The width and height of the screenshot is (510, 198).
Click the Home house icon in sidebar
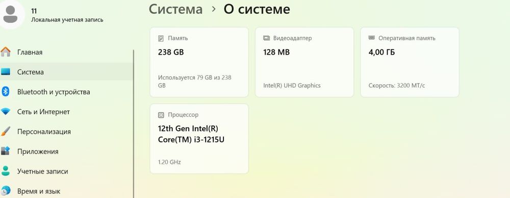click(6, 52)
